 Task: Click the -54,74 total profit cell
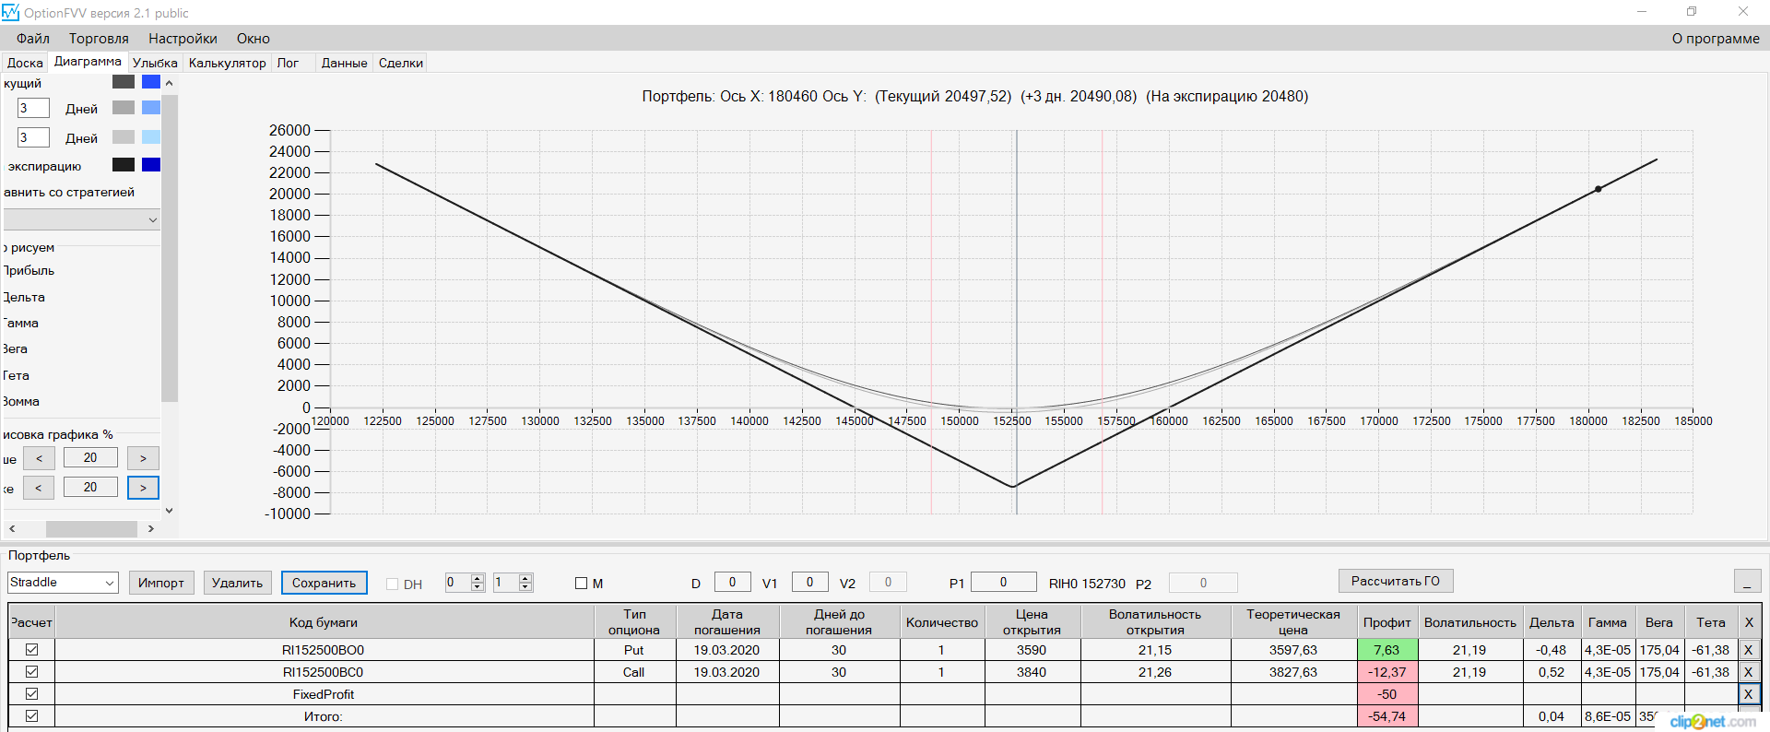pos(1386,716)
